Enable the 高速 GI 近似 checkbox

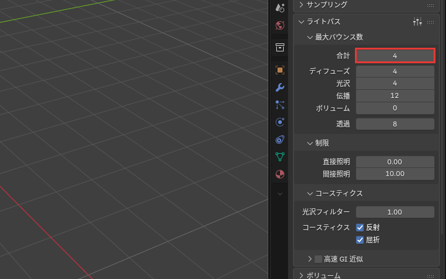318,259
